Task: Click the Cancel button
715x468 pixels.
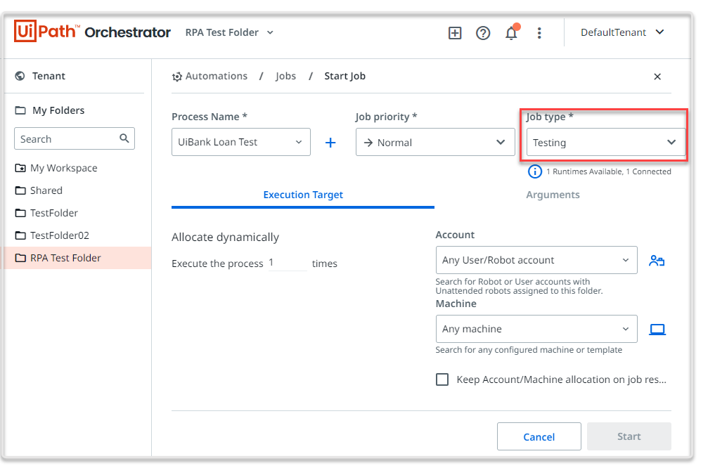Action: (539, 436)
